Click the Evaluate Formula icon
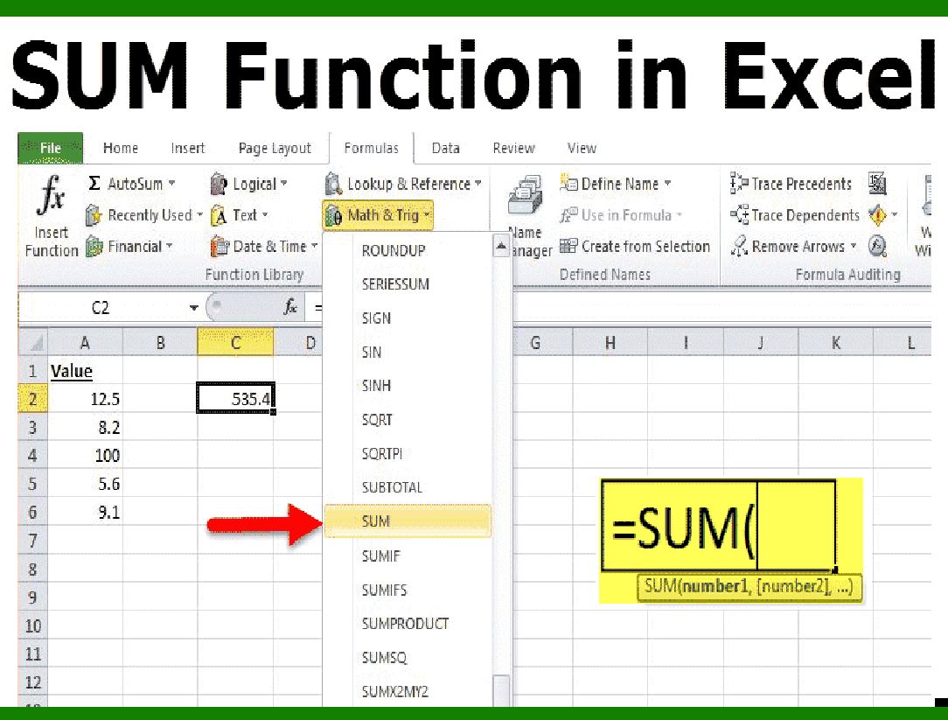948x720 pixels. [877, 246]
